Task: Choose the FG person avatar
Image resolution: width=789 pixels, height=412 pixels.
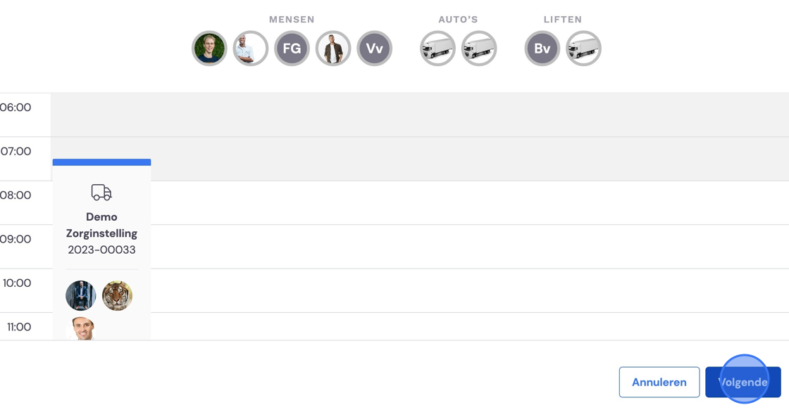Action: [292, 49]
